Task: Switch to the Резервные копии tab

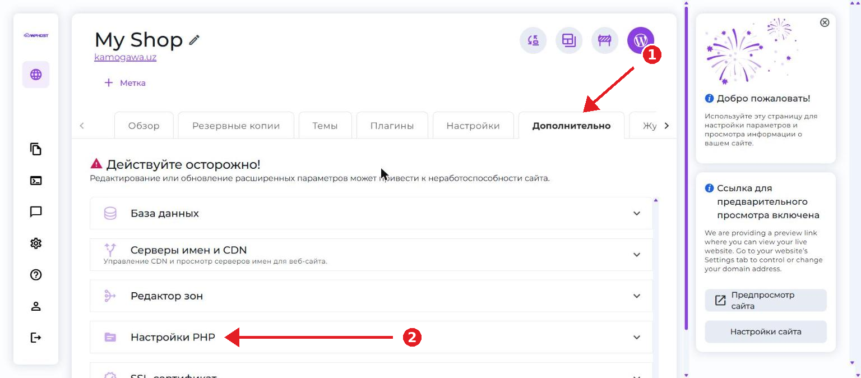Action: [236, 126]
